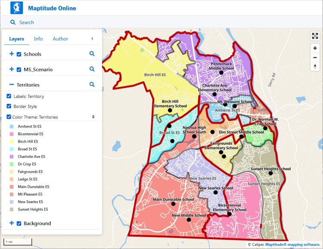
Task: Click the search magnifier icon in top bar
Action: pos(13,22)
